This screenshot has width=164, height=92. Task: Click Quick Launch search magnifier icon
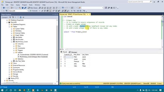150,2
